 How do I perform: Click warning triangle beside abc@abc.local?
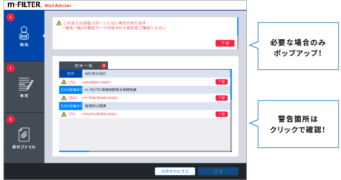[x=64, y=82]
